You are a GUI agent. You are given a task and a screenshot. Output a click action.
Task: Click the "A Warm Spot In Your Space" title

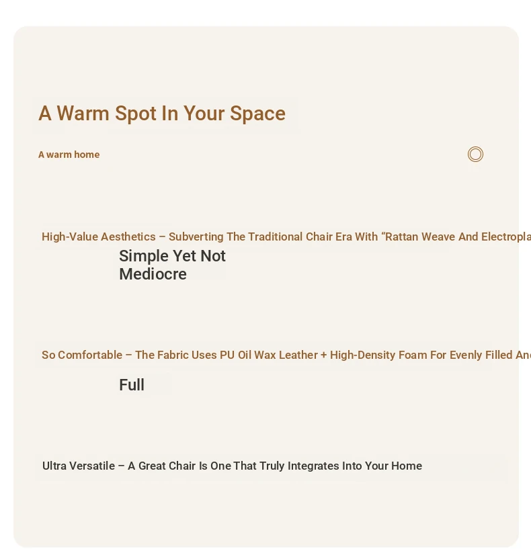click(x=162, y=114)
